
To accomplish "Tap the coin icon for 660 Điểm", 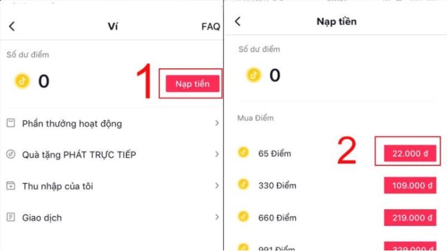I will click(x=243, y=217).
